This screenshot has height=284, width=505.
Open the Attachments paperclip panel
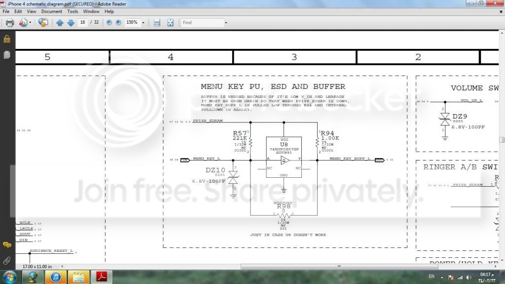pyautogui.click(x=7, y=260)
